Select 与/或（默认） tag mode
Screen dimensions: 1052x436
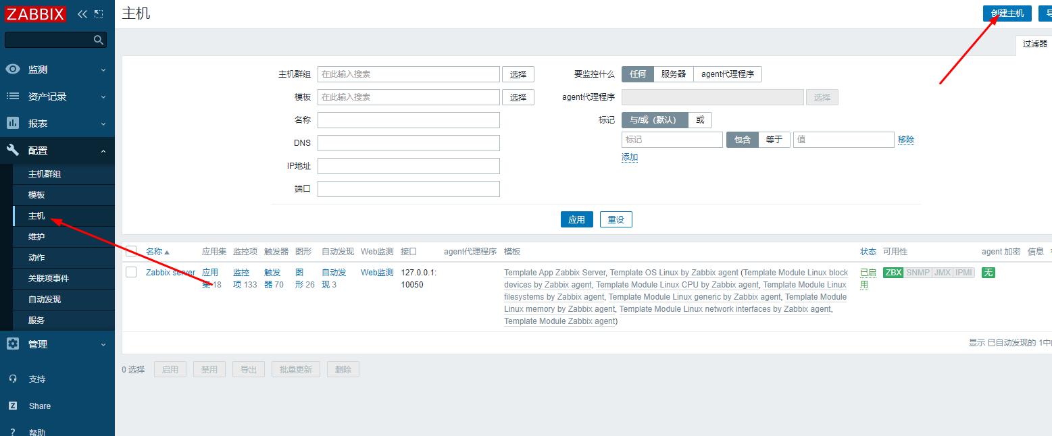655,120
